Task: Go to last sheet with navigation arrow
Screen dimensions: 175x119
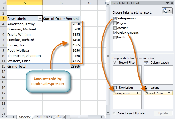Action: coord(14,117)
